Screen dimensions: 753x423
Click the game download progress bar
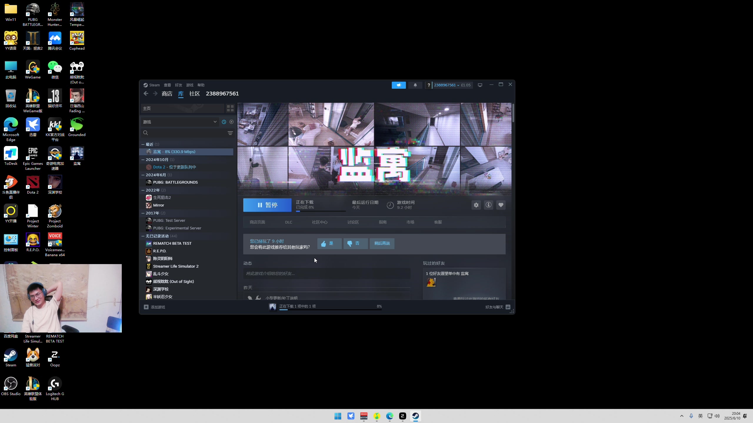(321, 211)
